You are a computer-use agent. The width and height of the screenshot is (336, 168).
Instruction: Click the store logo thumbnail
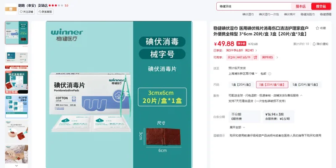tap(11, 9)
